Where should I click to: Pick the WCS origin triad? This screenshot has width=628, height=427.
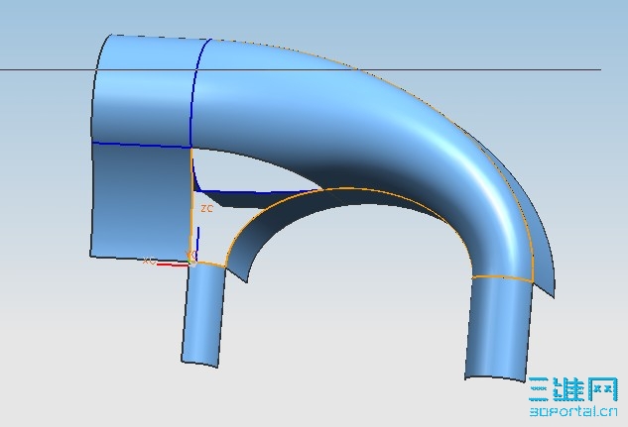(192, 262)
